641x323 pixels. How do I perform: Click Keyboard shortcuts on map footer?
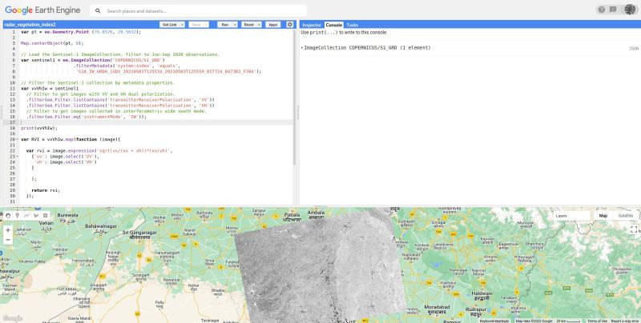click(x=494, y=321)
